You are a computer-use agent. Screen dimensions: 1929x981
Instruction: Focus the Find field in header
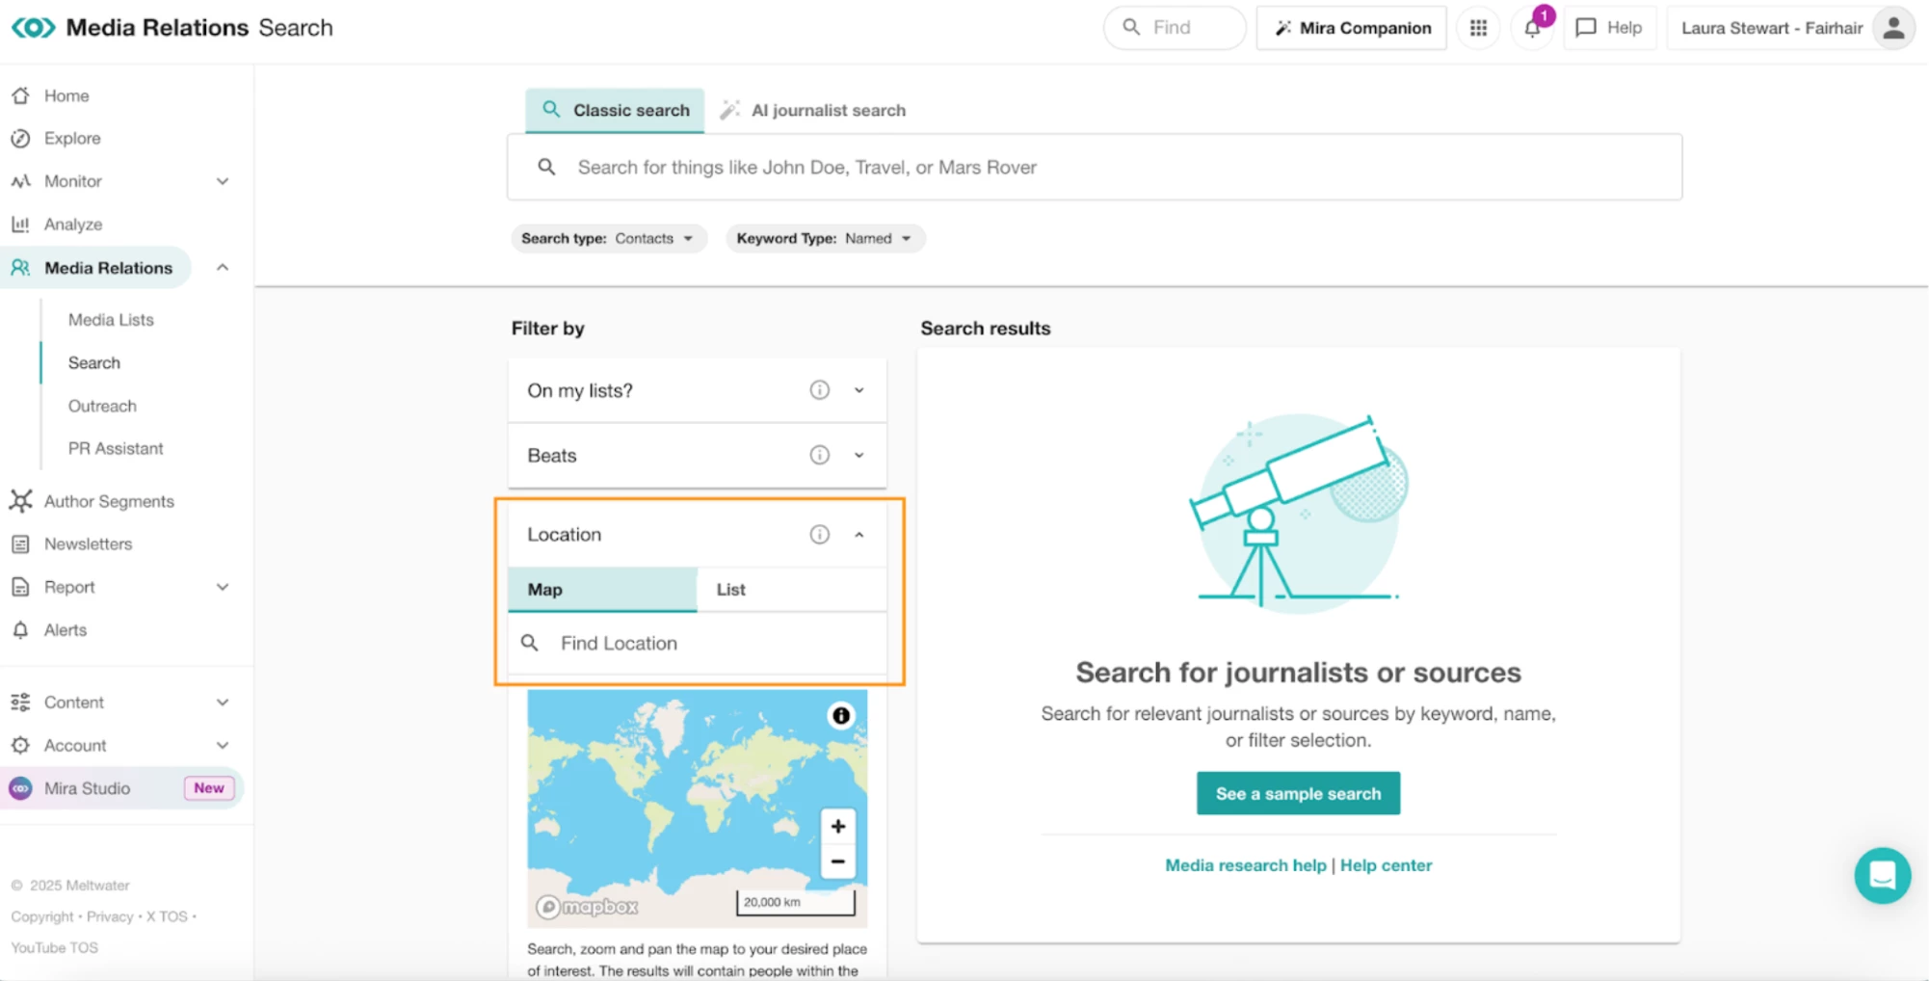[x=1175, y=28]
